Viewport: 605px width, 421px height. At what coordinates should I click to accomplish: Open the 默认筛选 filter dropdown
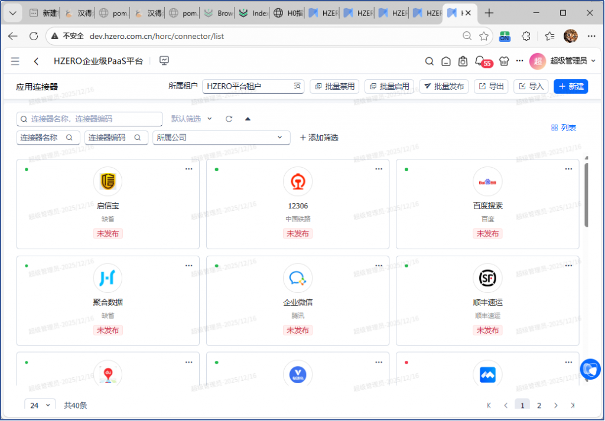point(191,119)
